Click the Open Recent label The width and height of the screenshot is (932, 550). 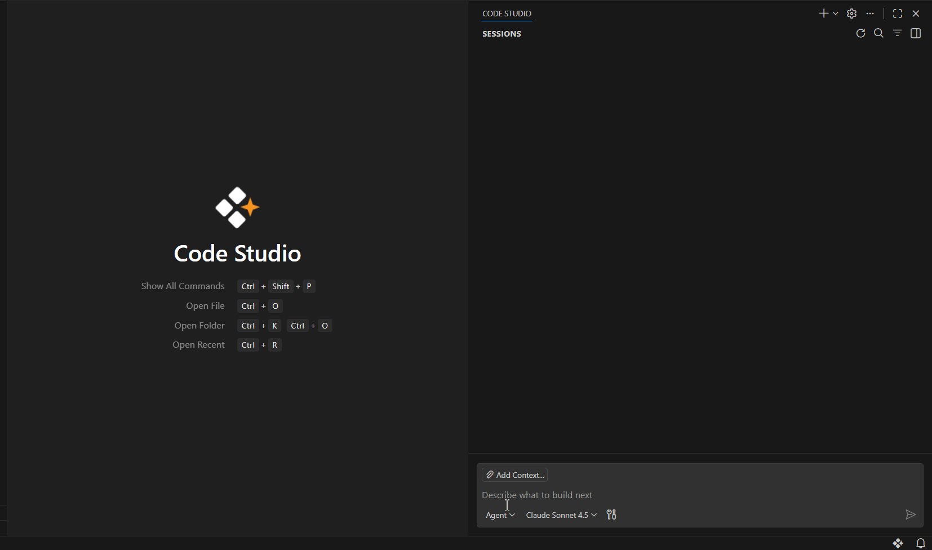coord(199,345)
